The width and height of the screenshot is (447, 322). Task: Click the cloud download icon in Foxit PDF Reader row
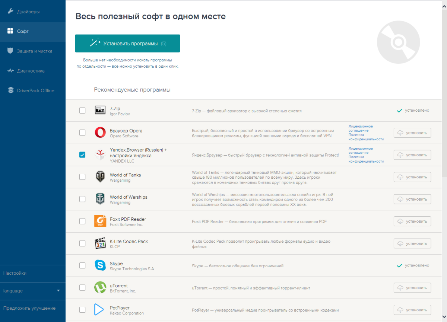(x=400, y=221)
